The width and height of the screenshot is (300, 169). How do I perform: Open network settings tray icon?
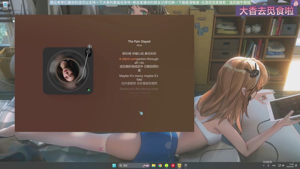tap(279, 166)
